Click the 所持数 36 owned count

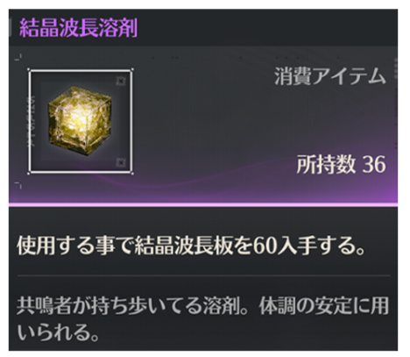pos(341,164)
